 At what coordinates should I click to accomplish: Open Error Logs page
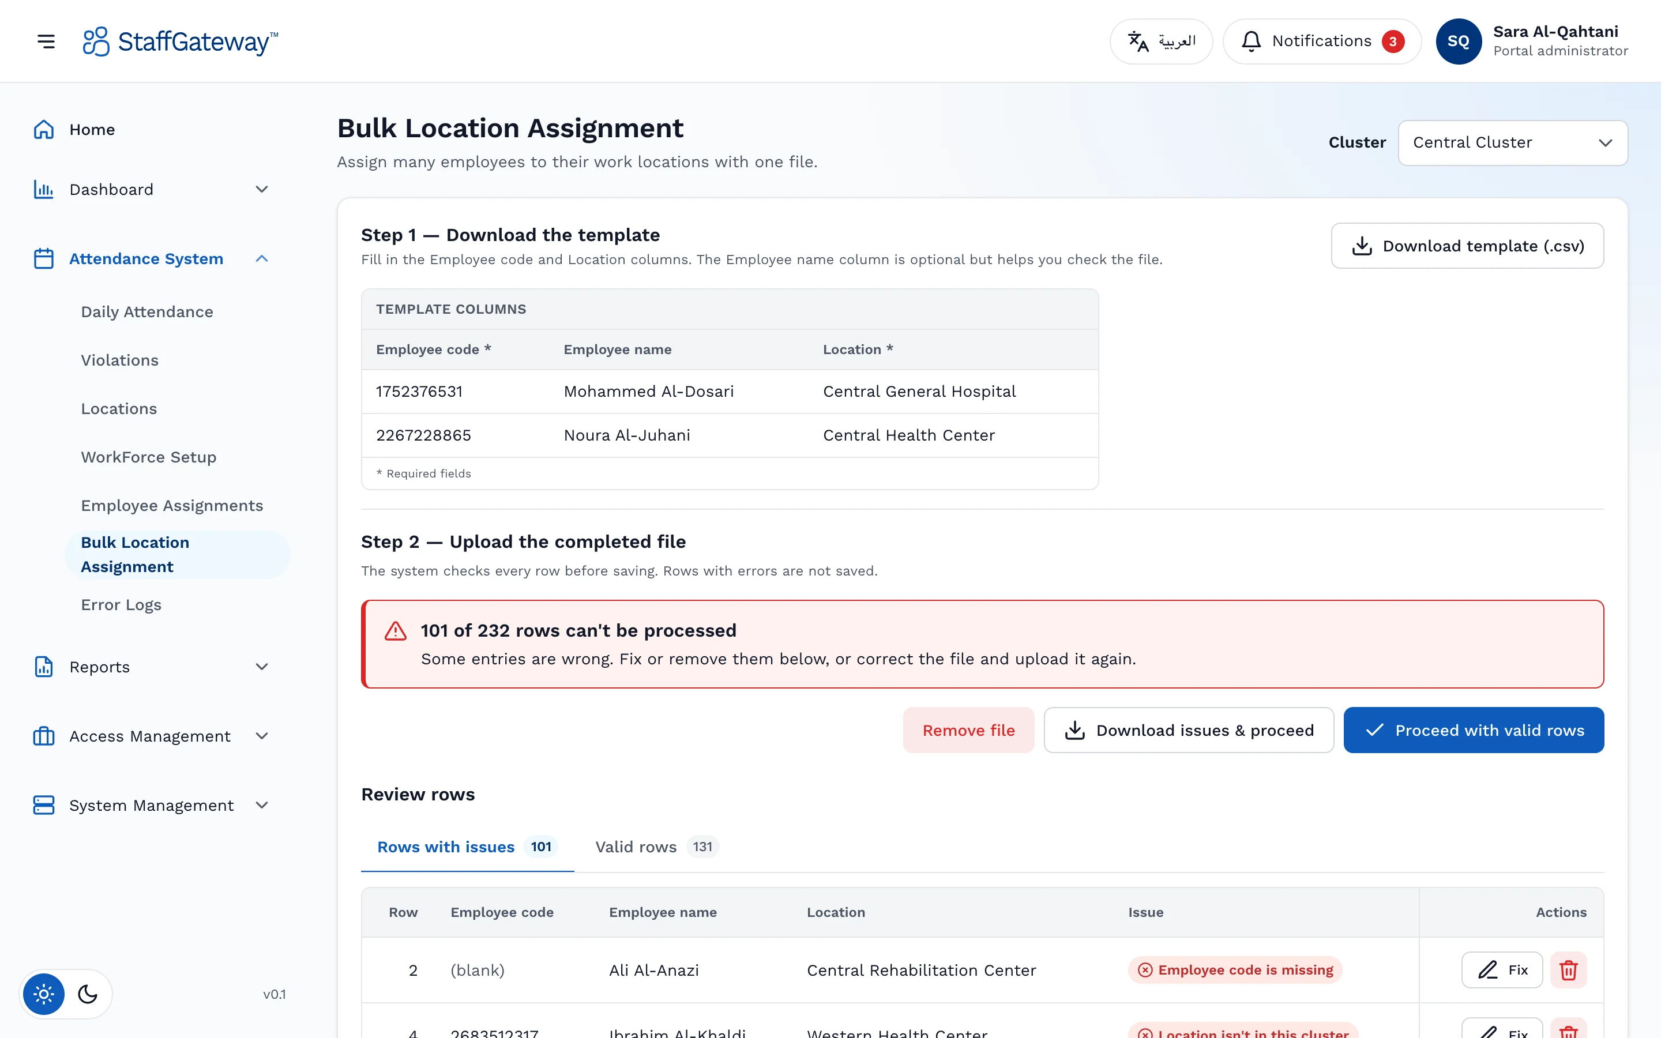121,605
